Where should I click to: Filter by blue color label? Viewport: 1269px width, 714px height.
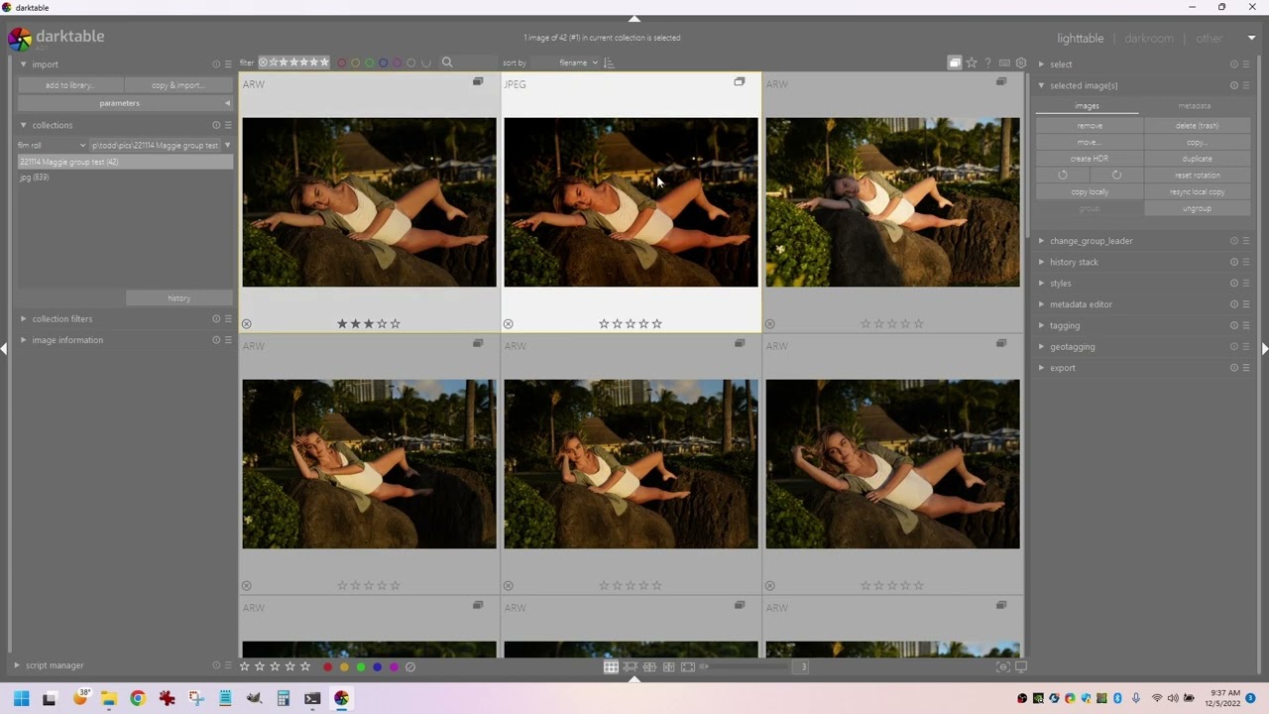tap(384, 62)
